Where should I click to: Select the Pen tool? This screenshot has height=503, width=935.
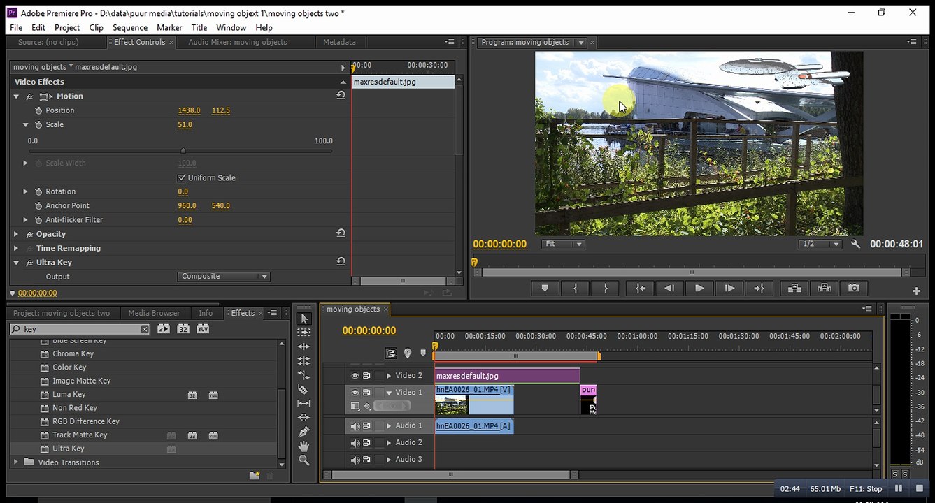point(304,432)
